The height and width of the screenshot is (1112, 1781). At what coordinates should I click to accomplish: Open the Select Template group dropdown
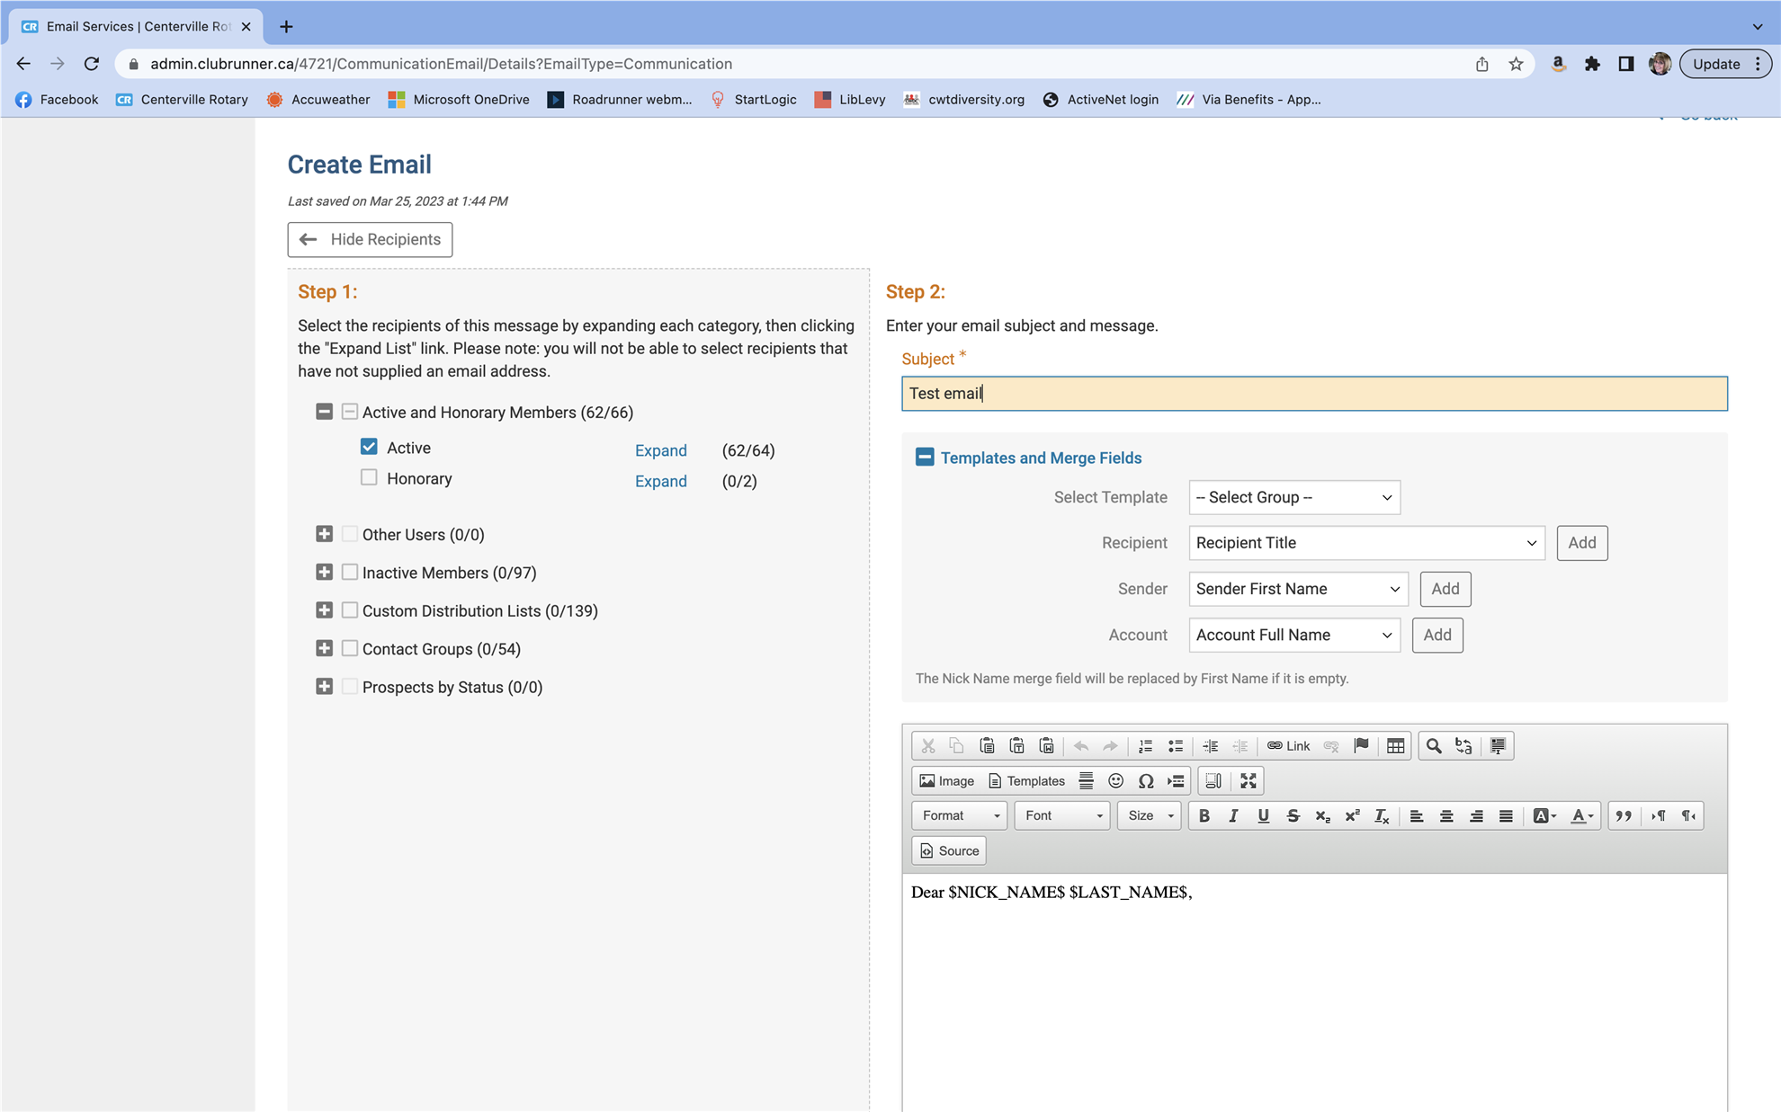(1293, 497)
